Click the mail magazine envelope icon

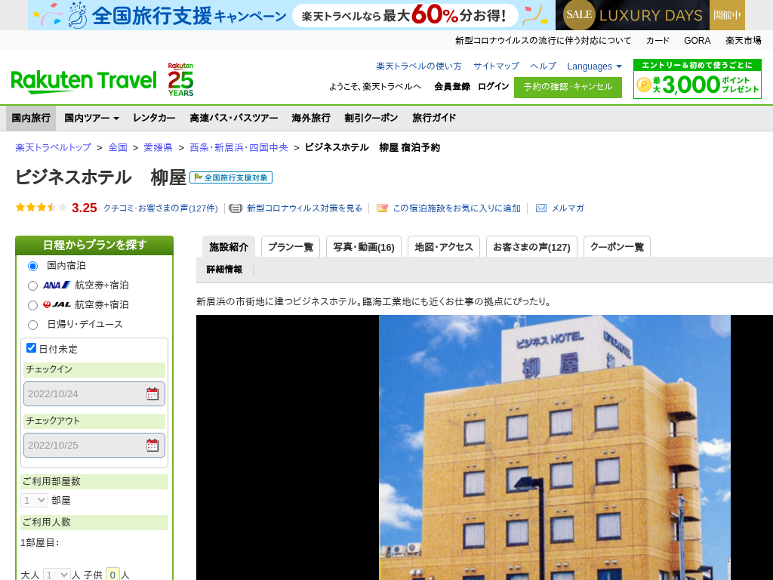click(x=540, y=208)
